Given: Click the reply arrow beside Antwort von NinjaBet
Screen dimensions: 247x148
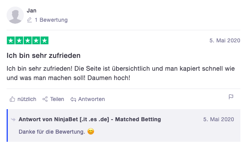Looking at the screenshot, I should pyautogui.click(x=13, y=120).
